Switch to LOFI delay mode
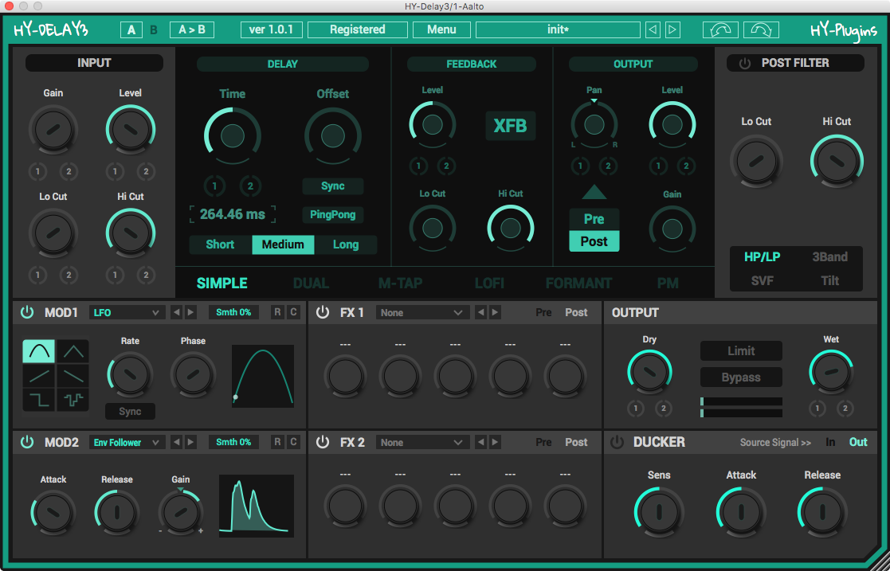This screenshot has height=571, width=890. point(489,284)
